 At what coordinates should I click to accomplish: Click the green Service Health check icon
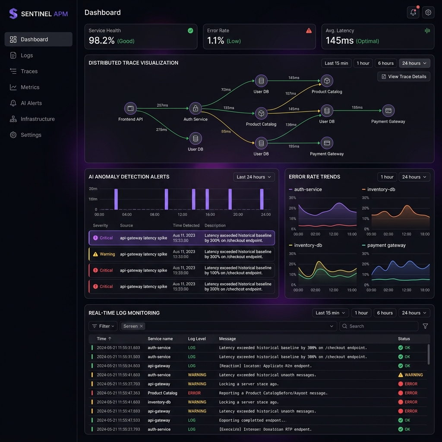[190, 31]
